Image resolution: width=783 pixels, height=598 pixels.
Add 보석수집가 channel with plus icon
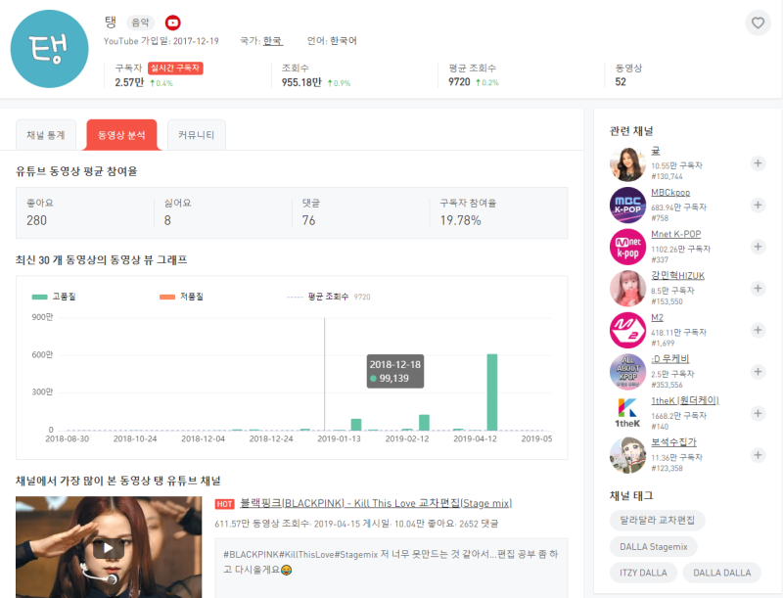758,455
